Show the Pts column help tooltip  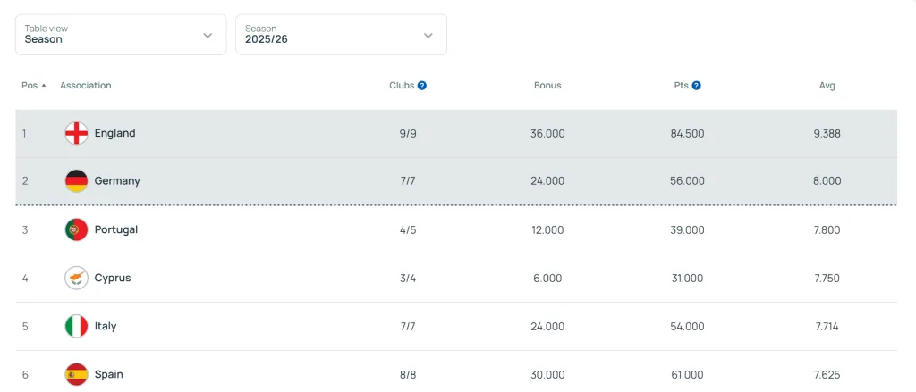(696, 86)
